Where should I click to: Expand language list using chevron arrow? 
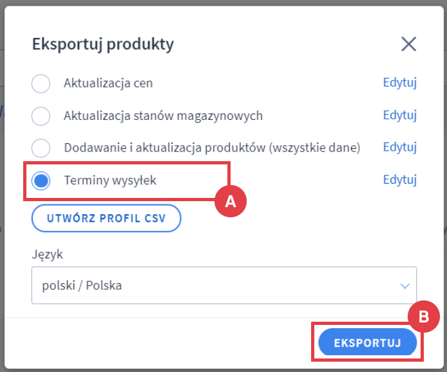tap(404, 286)
